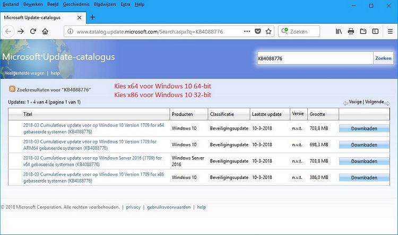Sort results by Classificatie column
The width and height of the screenshot is (398, 235).
[x=222, y=114]
